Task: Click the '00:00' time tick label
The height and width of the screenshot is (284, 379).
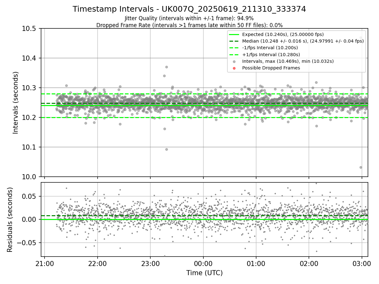Action: click(203, 263)
